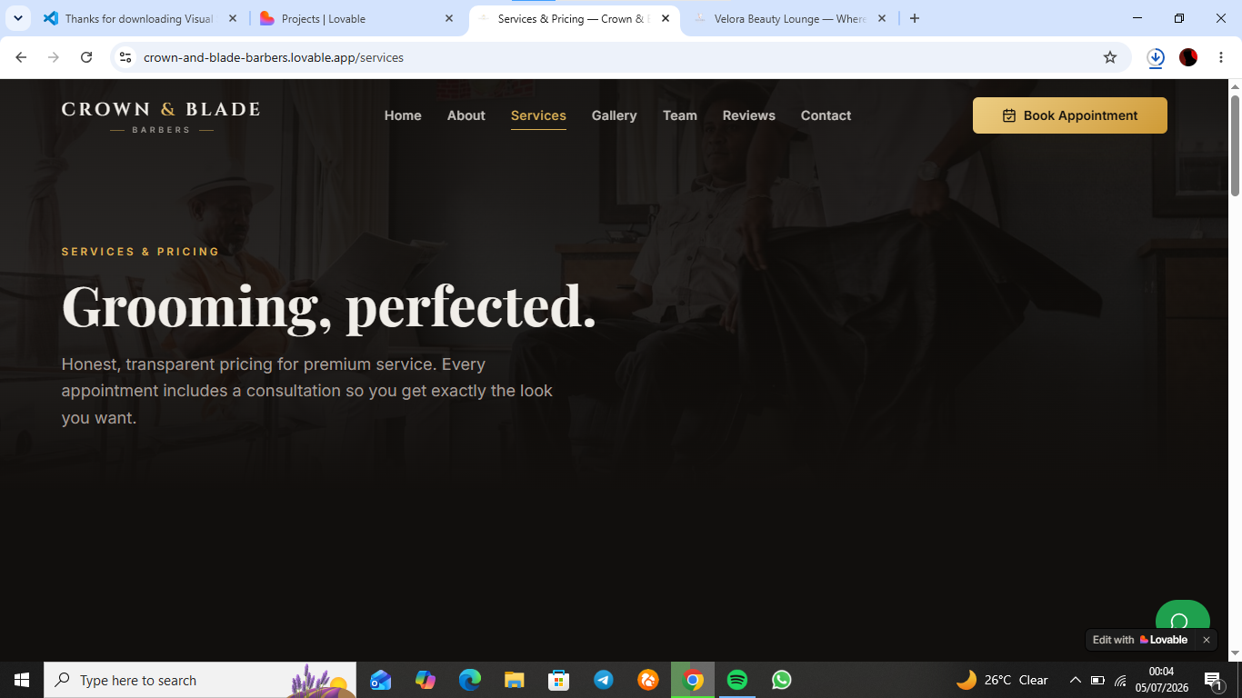The height and width of the screenshot is (698, 1242).
Task: Open Microsoft Store from the taskbar
Action: pos(559,680)
